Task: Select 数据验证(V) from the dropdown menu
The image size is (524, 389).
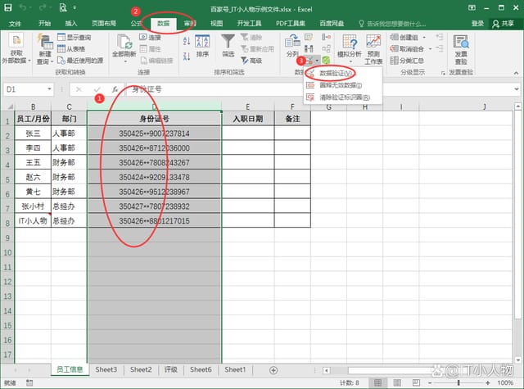Action: click(x=343, y=73)
